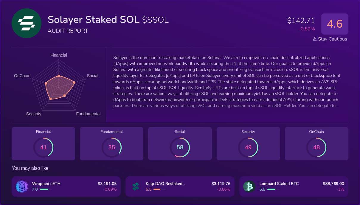Click the AUDIT REPORT heading
The height and width of the screenshot is (205, 360).
[x=68, y=31]
